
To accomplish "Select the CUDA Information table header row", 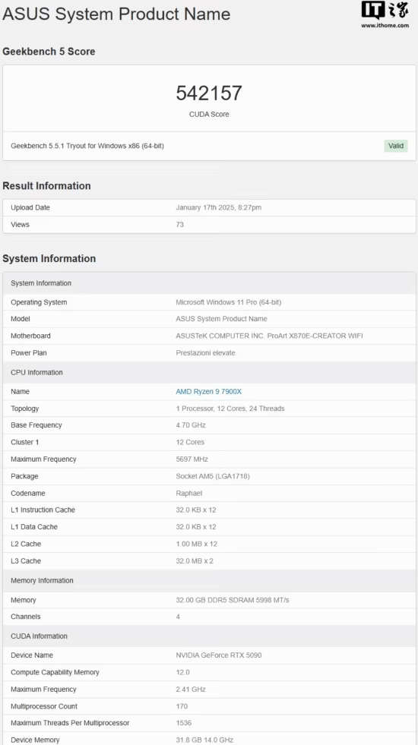I will 209,636.
